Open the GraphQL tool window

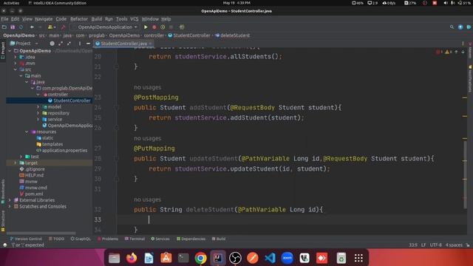[x=81, y=239]
